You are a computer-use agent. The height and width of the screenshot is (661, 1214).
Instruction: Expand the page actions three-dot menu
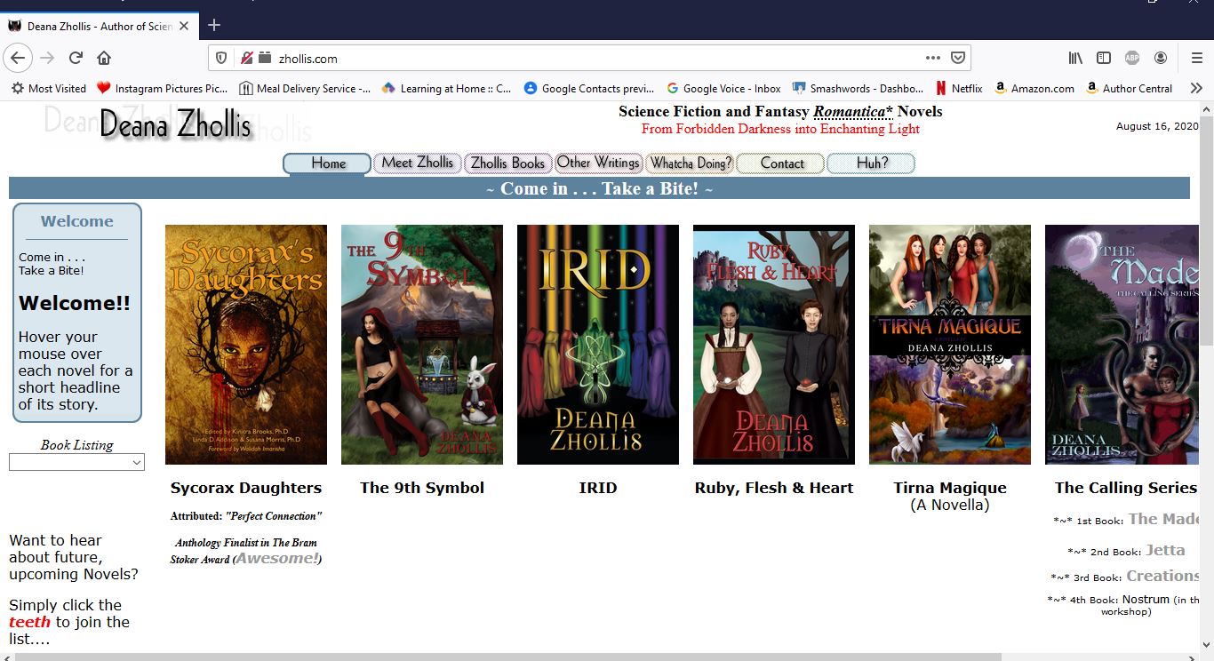tap(932, 59)
